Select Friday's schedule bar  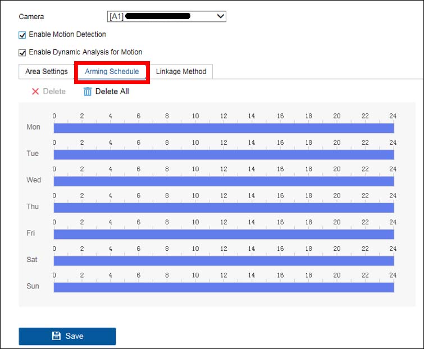coord(224,234)
